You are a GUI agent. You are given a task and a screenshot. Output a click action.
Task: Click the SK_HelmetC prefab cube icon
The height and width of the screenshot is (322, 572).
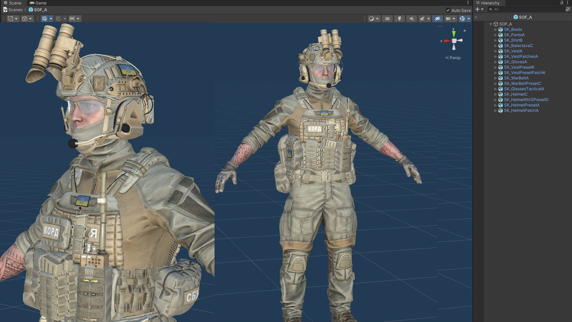click(x=500, y=94)
